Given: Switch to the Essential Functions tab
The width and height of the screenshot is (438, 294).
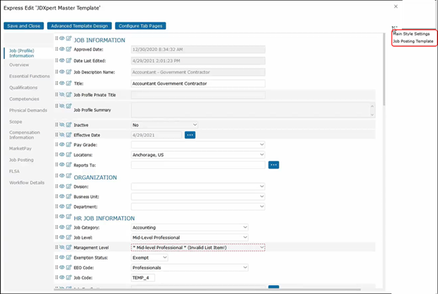Looking at the screenshot, I should pyautogui.click(x=29, y=75).
